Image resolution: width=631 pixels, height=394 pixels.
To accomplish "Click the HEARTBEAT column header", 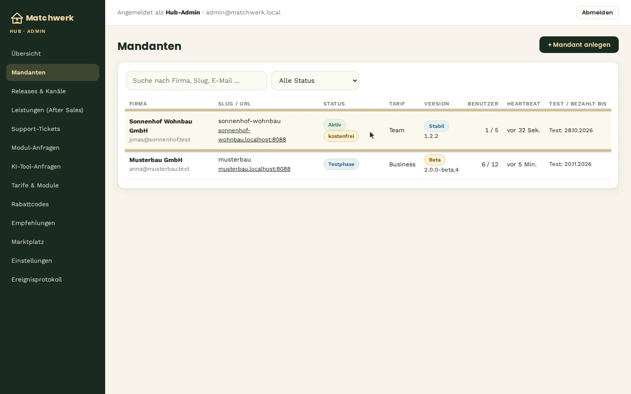I will (x=524, y=104).
